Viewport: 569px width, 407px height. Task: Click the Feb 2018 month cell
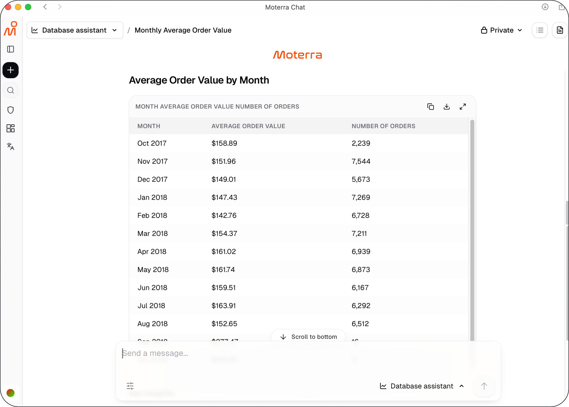pos(152,215)
